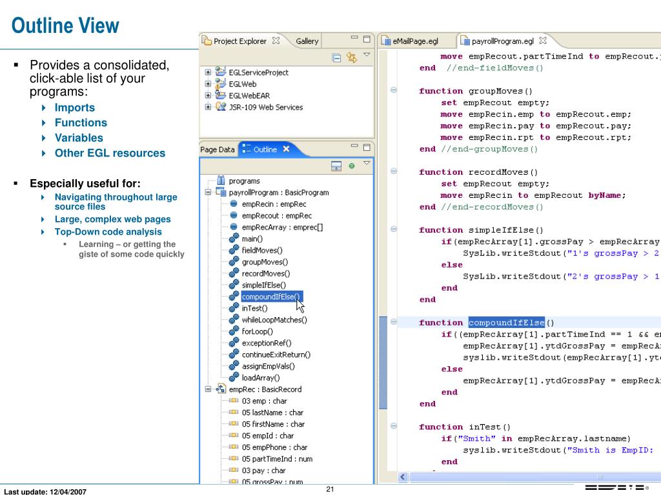Open the Outline view menu arrow
This screenshot has height=495, width=661.
(x=367, y=163)
